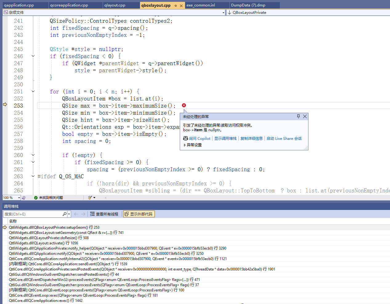The height and width of the screenshot is (304, 390).
Task: Click the IntelliCode suggestions icon beside the zoom box
Action: tap(24, 198)
